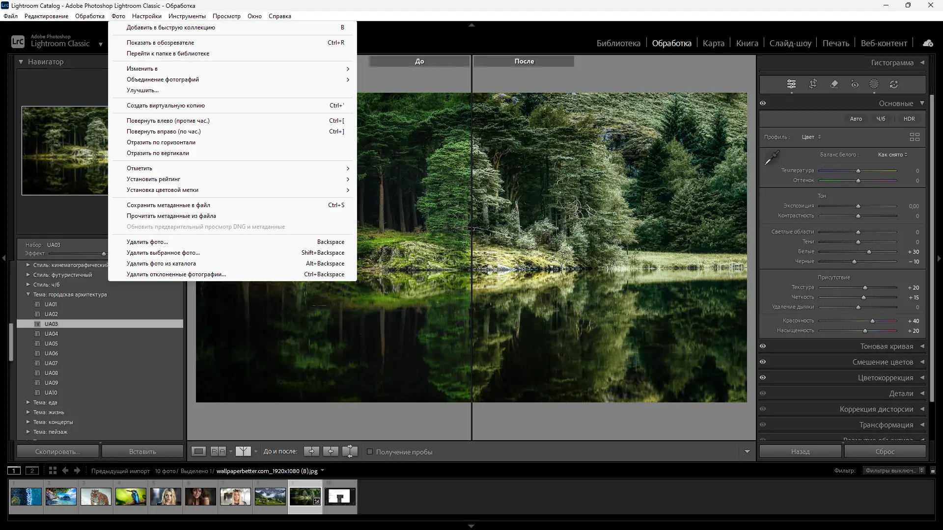The height and width of the screenshot is (530, 943).
Task: Select Создать виртуальную копию menu item
Action: (x=166, y=106)
